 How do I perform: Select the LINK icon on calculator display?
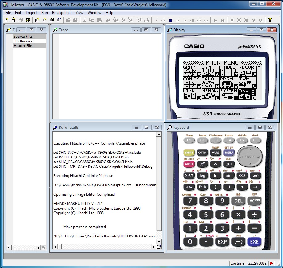click(192, 94)
